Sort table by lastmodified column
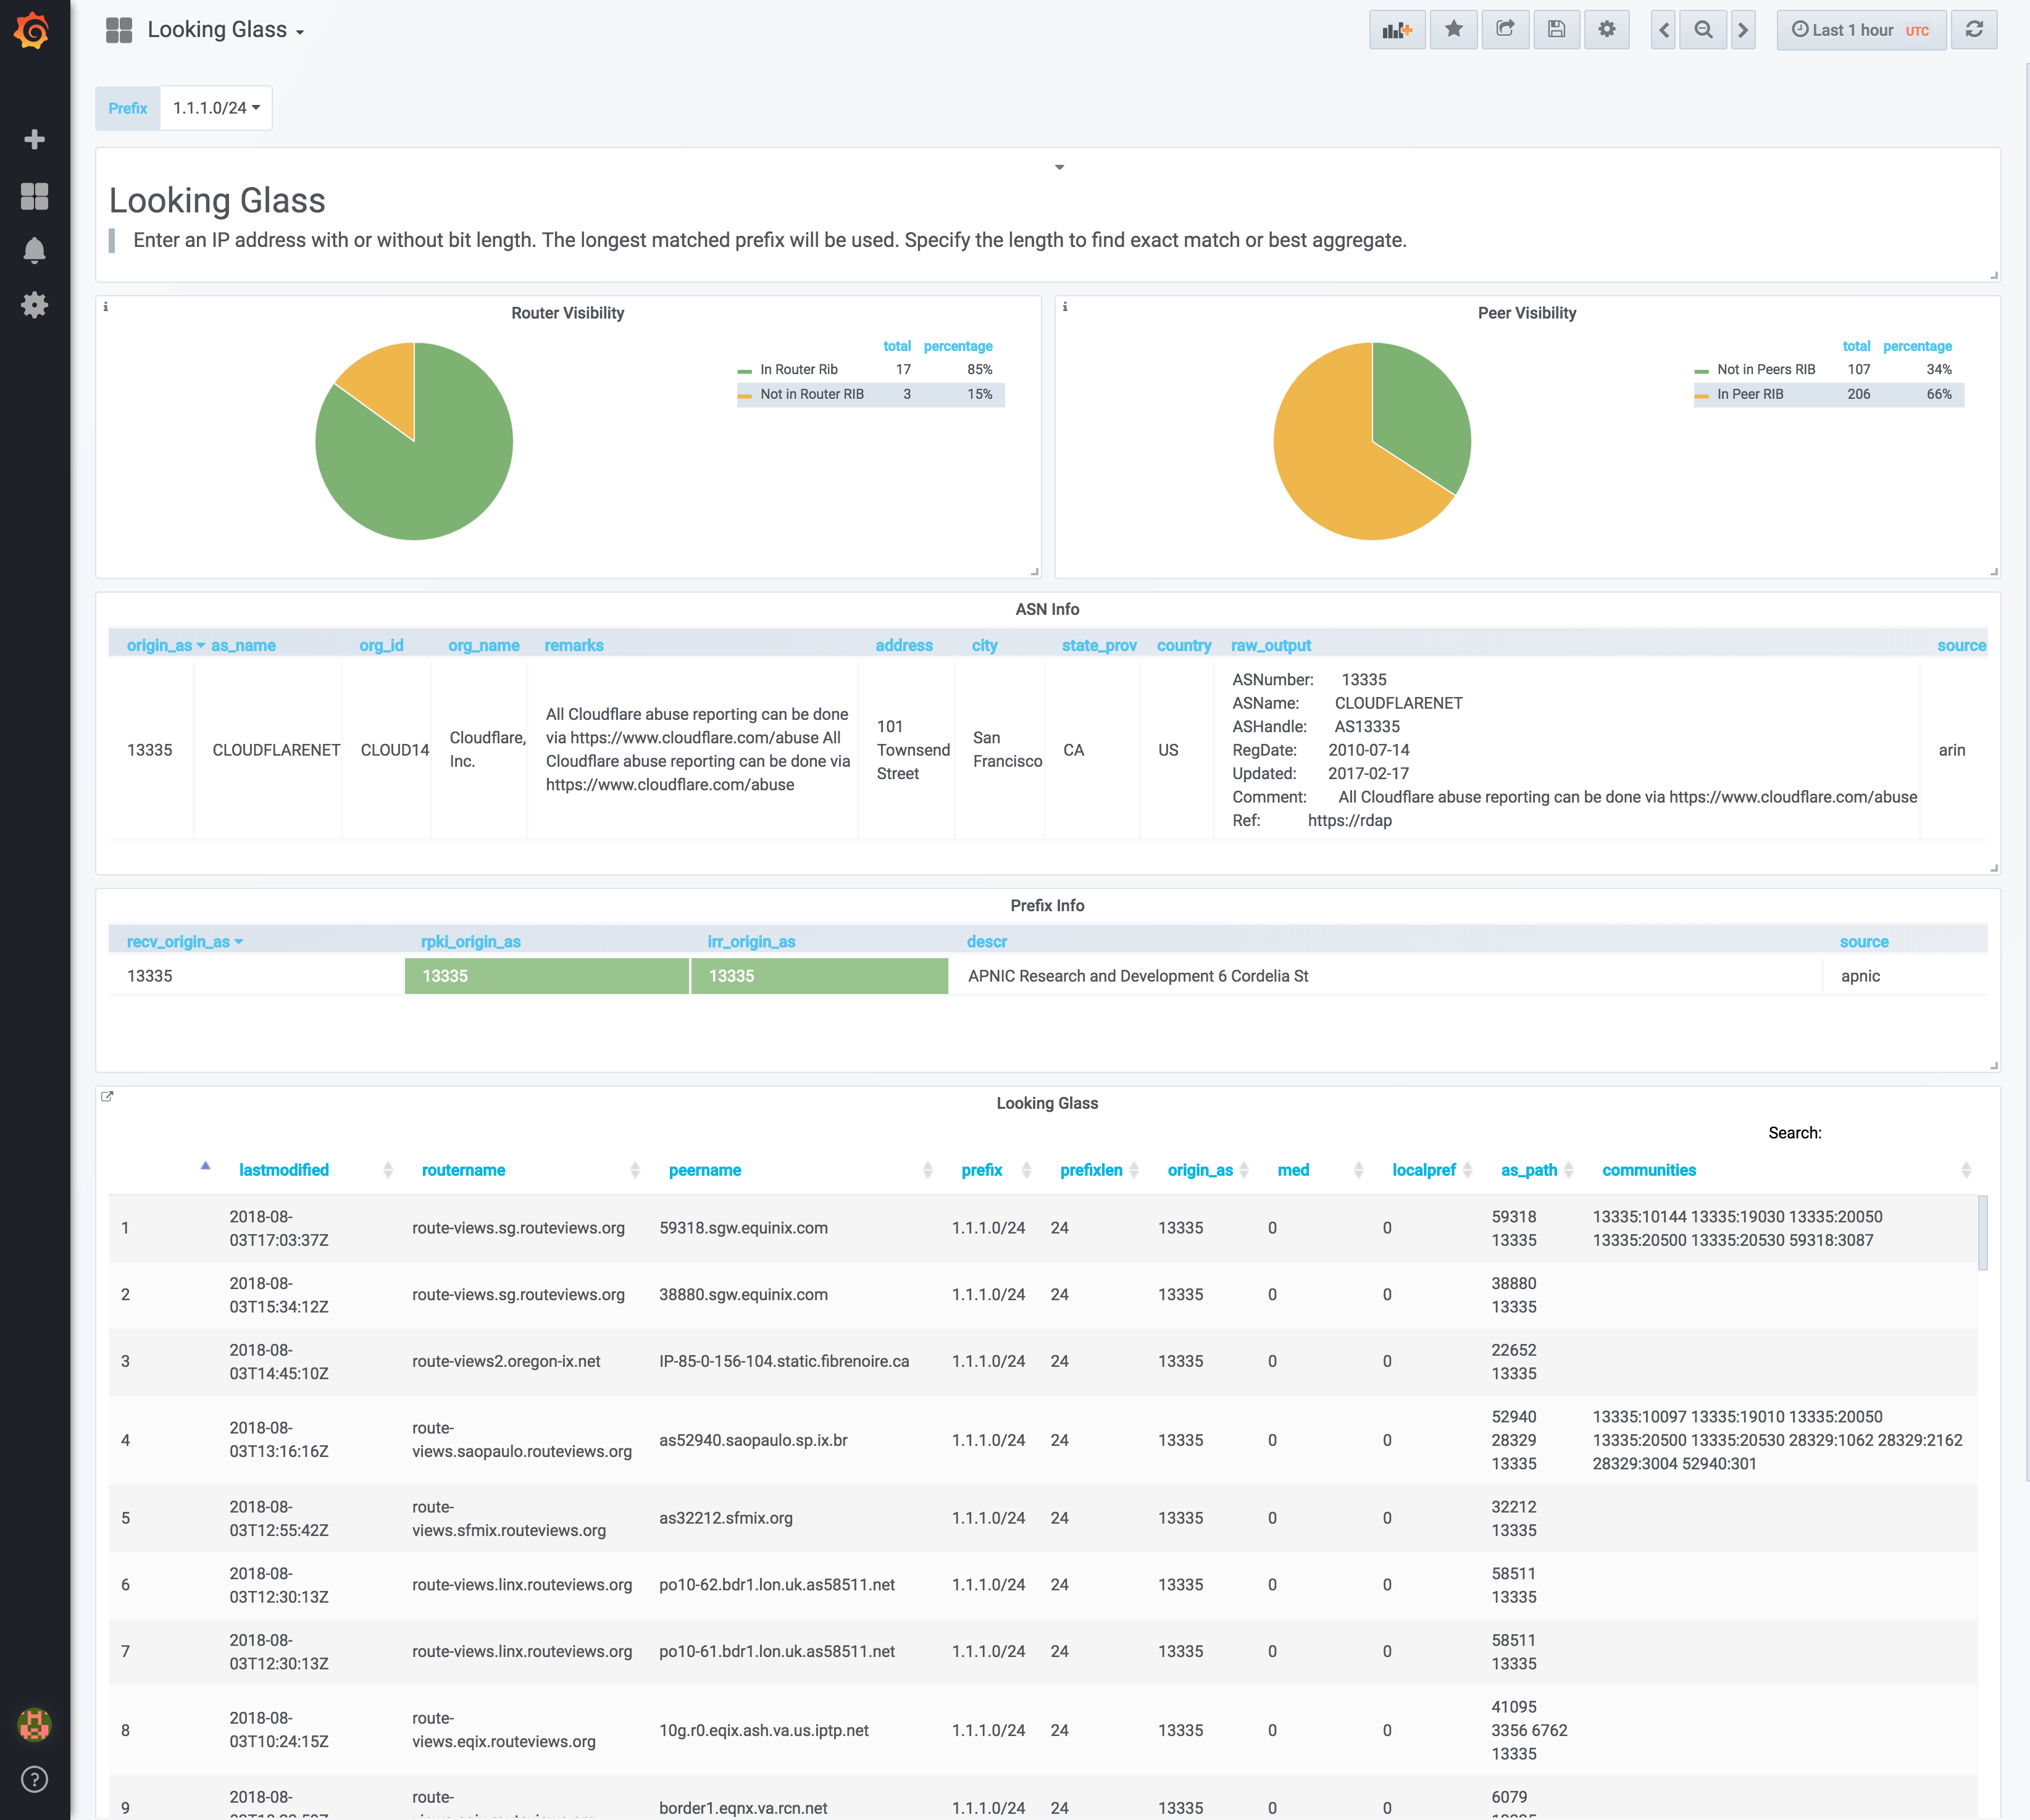 click(284, 1170)
